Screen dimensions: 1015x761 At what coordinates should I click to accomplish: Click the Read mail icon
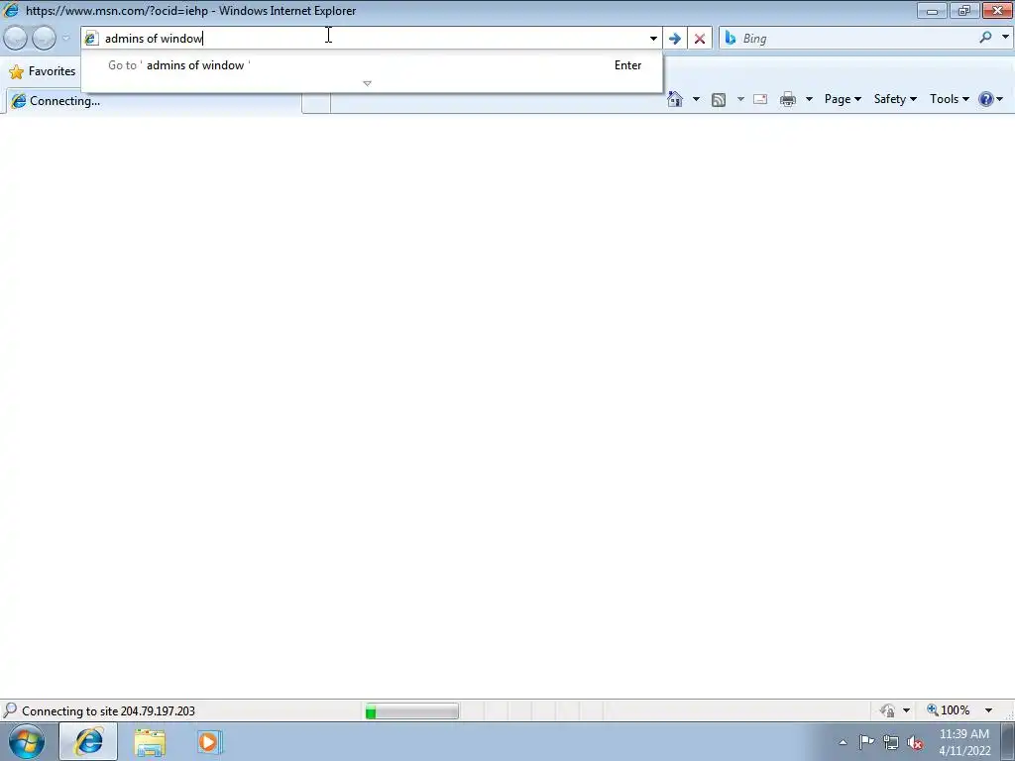click(760, 99)
